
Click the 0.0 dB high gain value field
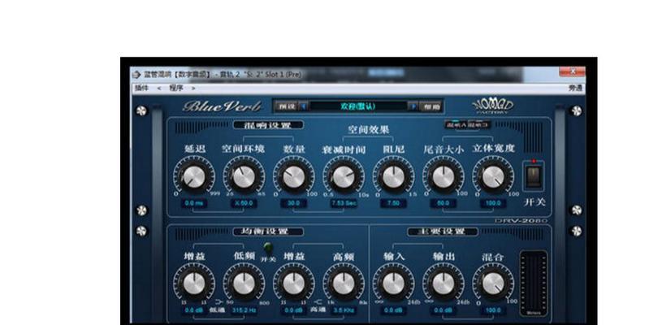293,310
